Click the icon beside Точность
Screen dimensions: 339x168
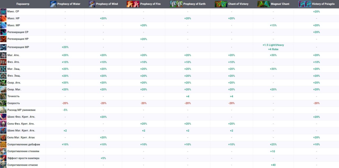3,96
